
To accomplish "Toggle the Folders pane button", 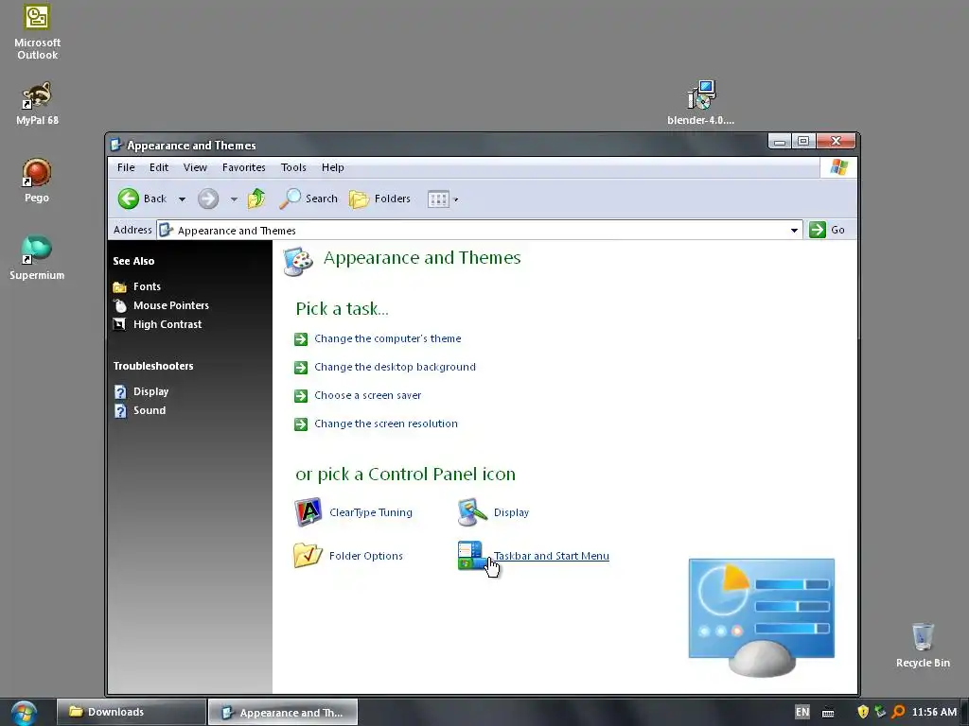I will click(379, 199).
